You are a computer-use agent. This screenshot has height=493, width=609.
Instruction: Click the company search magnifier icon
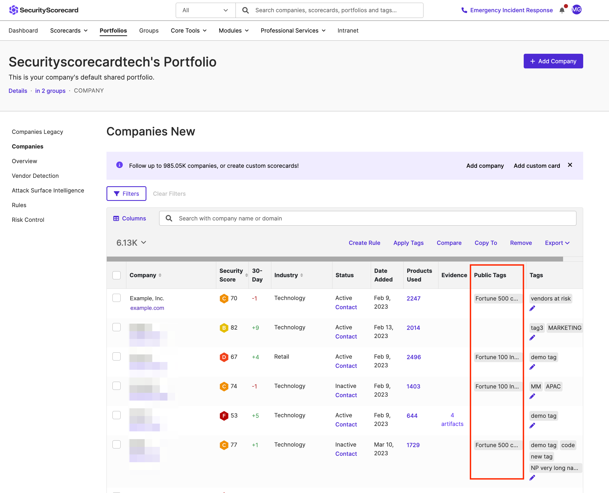169,218
